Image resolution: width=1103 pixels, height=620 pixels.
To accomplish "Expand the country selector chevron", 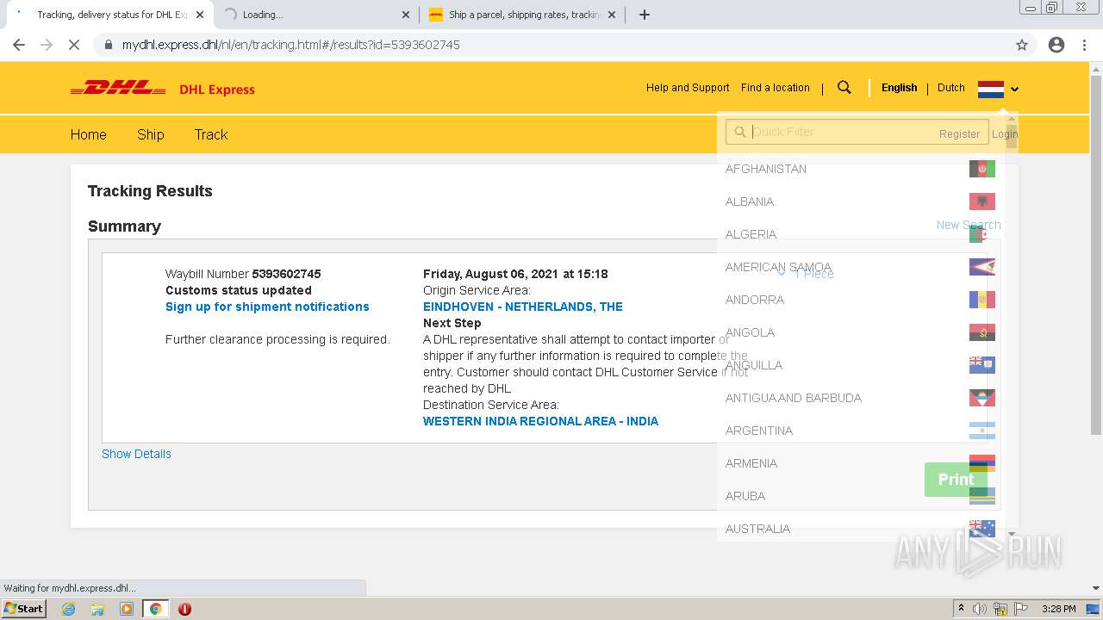I will tap(1015, 90).
